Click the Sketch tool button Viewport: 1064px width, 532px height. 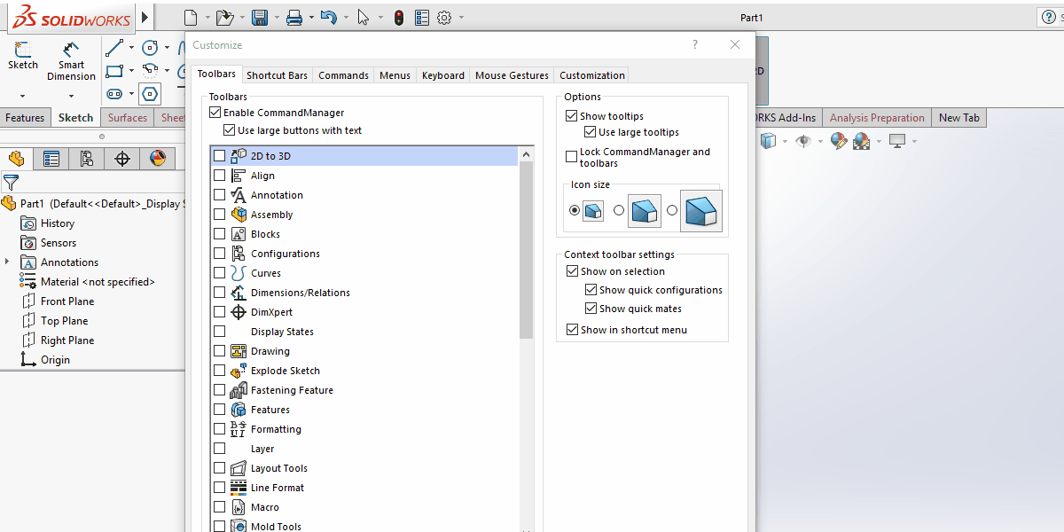(x=23, y=56)
